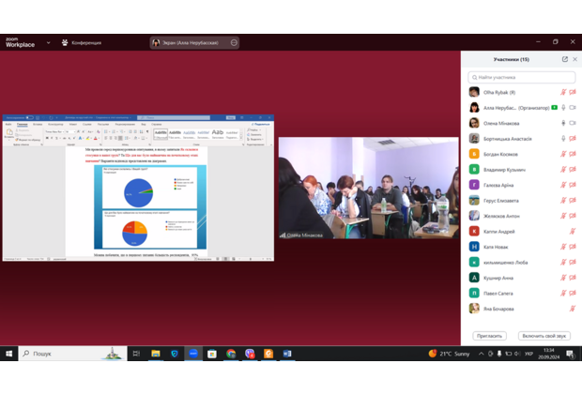The image size is (582, 394).
Task: Pick the red font color button in Word
Action: (96, 138)
